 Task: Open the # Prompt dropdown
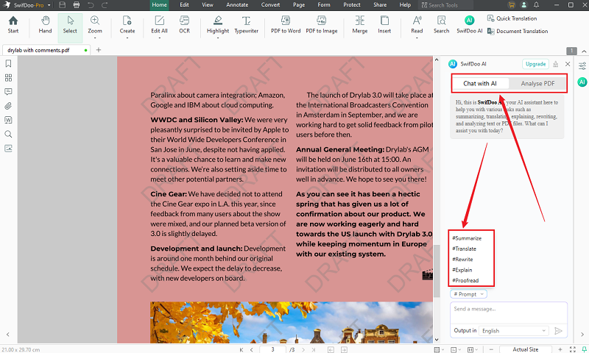468,294
